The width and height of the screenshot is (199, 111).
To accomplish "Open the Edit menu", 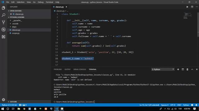I will click(x=13, y=2).
